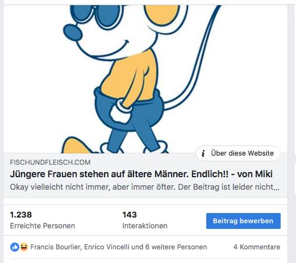Click the info icon beside Über diese Website
Screen dimensions: 296x263
click(x=203, y=153)
